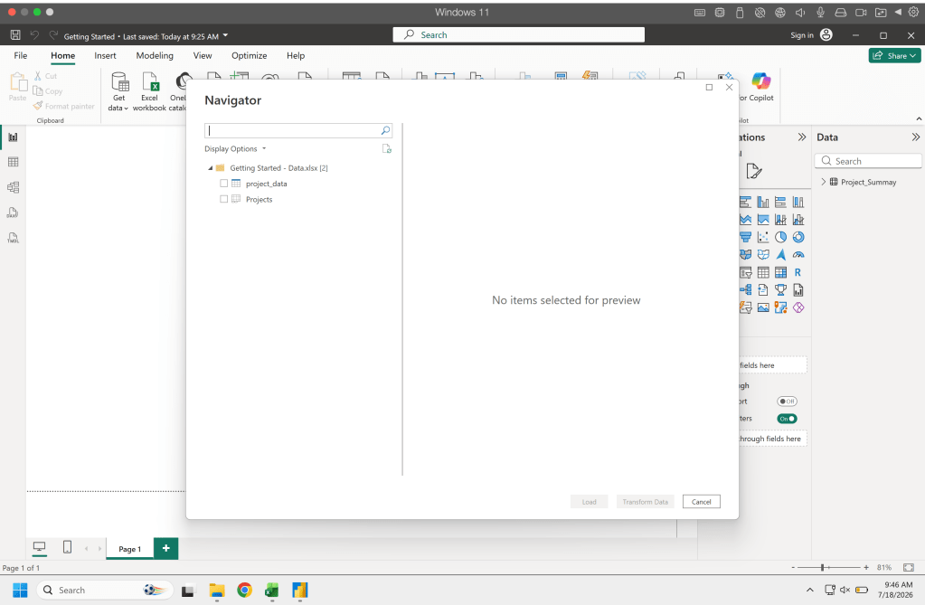
Task: Select the Donut chart visual
Action: point(798,237)
